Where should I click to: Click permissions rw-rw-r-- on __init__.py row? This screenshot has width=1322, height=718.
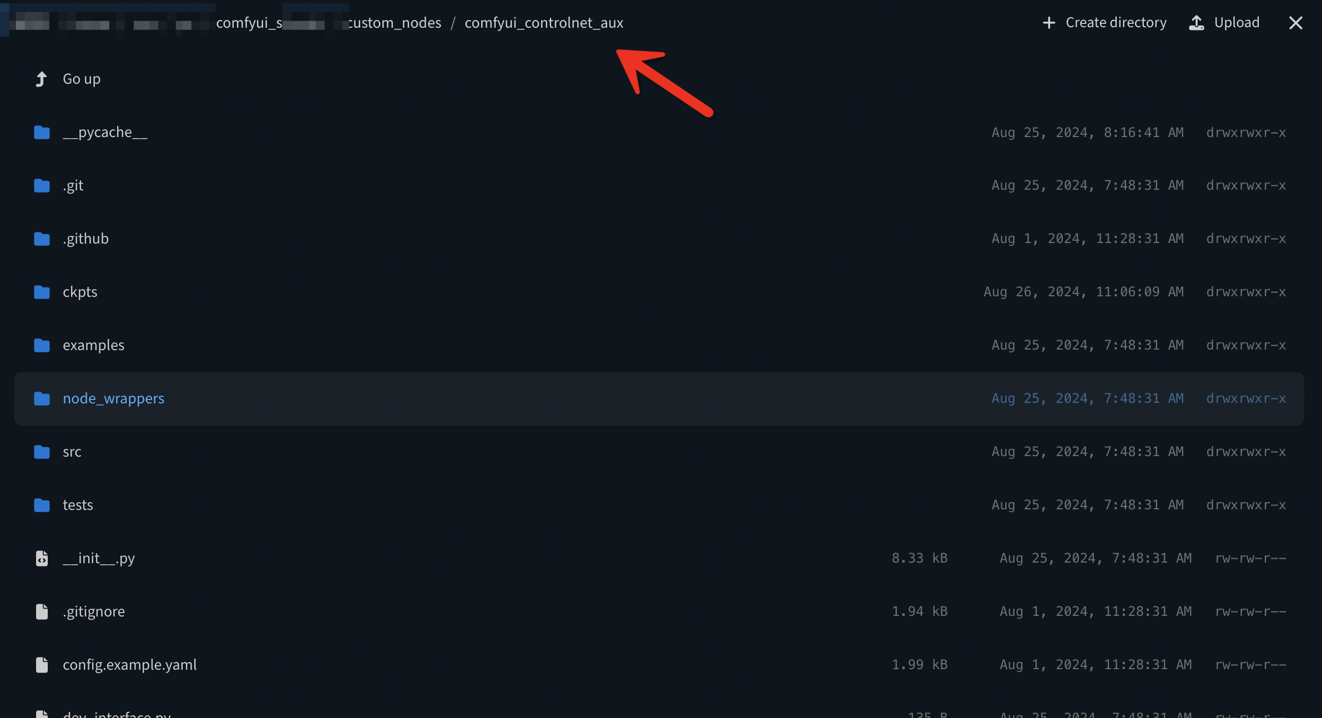1251,558
